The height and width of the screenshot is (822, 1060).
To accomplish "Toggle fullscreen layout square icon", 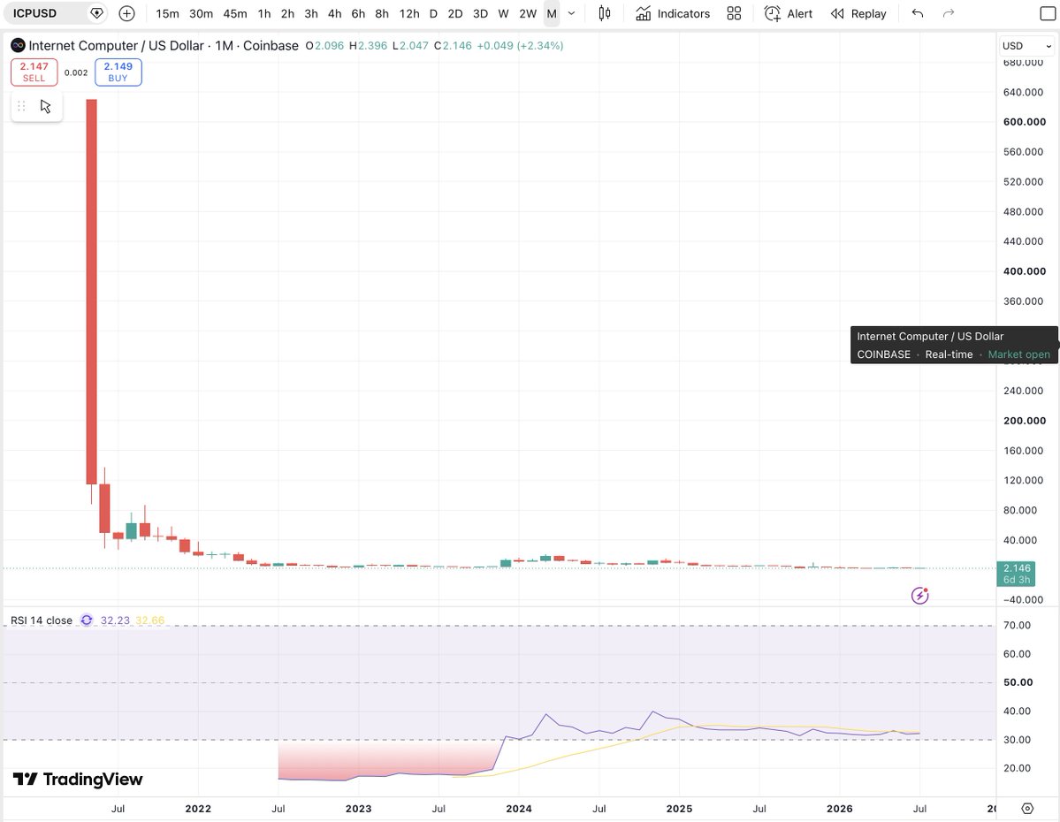I will (x=1047, y=13).
